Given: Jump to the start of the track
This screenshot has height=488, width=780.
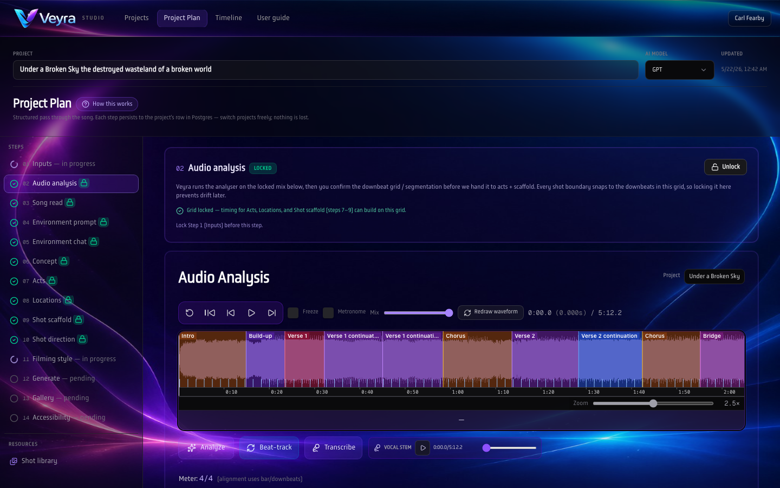Looking at the screenshot, I should 210,313.
